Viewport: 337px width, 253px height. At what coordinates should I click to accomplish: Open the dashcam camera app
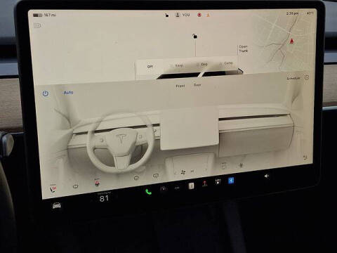pos(164,189)
